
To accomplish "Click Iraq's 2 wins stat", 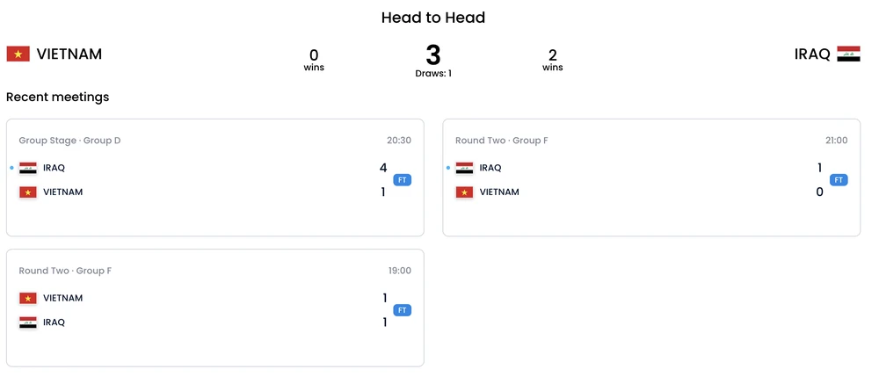I will tap(552, 60).
